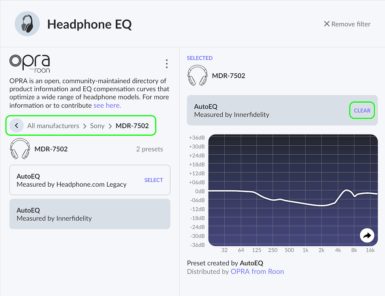Click the 'Preset created by AutoEQ' text
The width and height of the screenshot is (385, 296).
(225, 263)
